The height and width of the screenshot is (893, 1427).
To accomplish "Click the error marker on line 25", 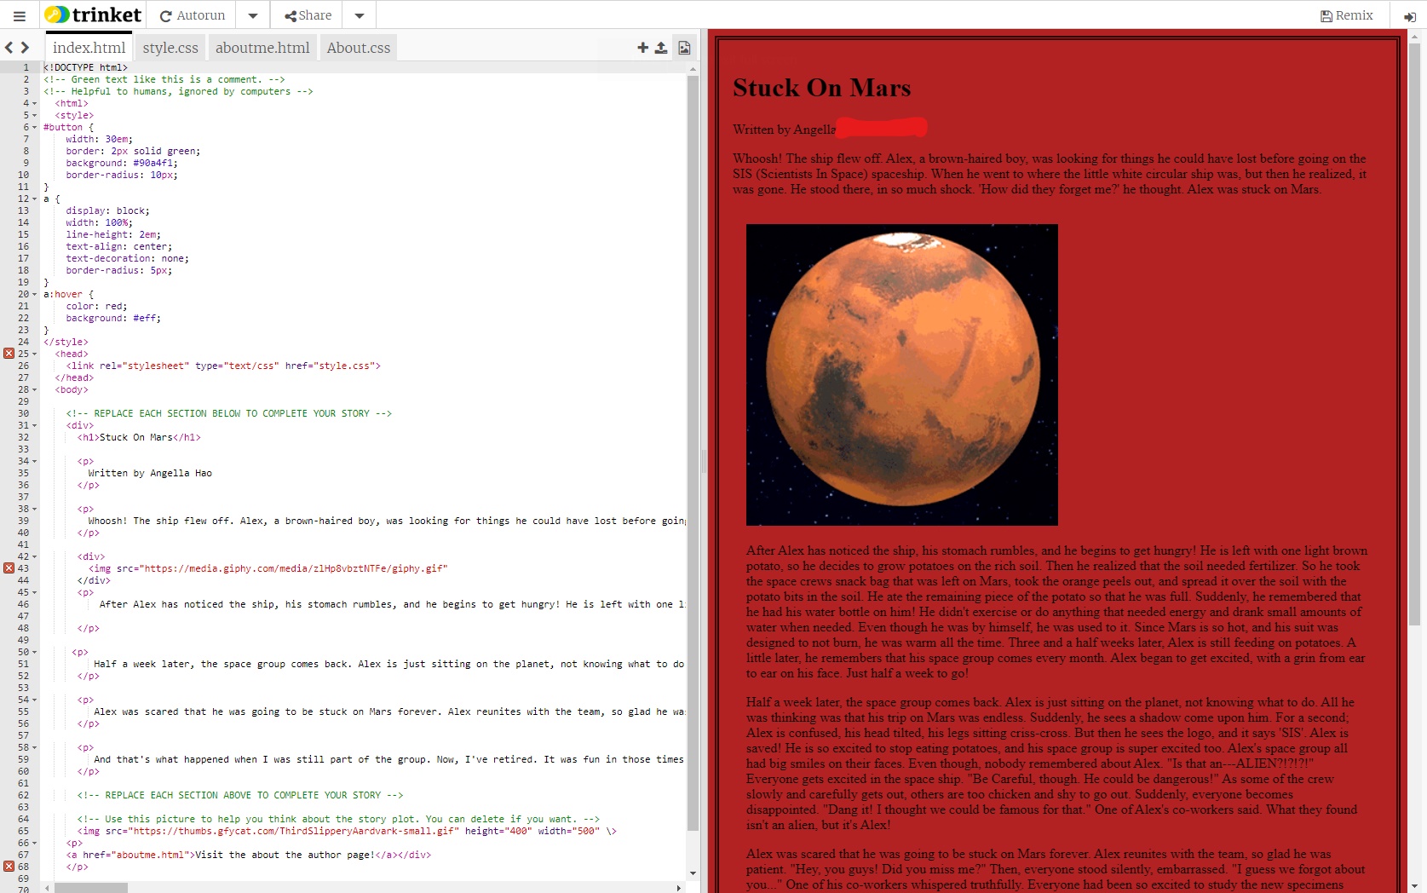I will pyautogui.click(x=8, y=354).
